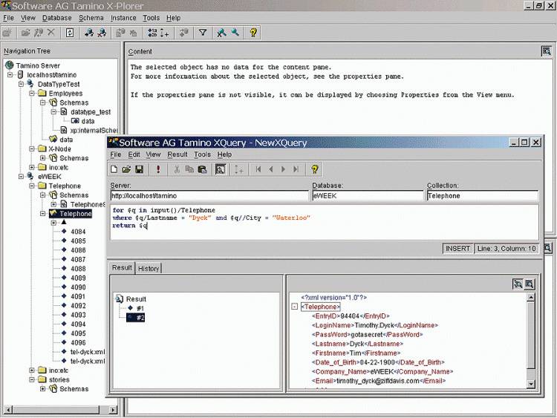Switch to the History tab
The width and height of the screenshot is (557, 418).
pos(149,269)
